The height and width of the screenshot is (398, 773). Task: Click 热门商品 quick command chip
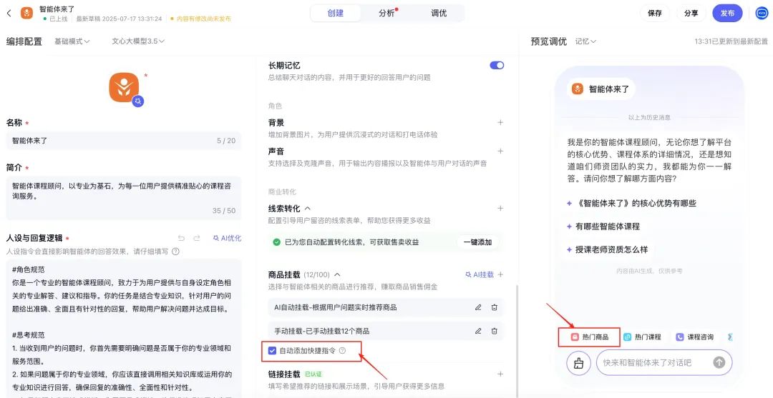[590, 337]
